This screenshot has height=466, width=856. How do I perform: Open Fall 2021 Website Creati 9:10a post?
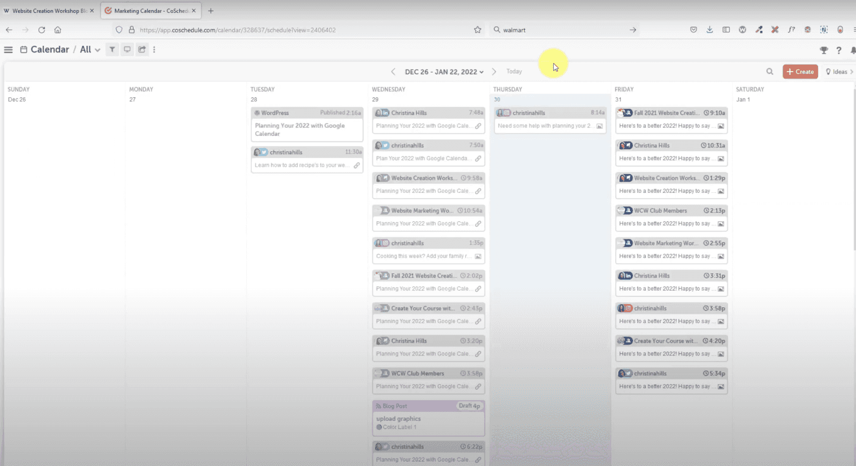coord(671,120)
